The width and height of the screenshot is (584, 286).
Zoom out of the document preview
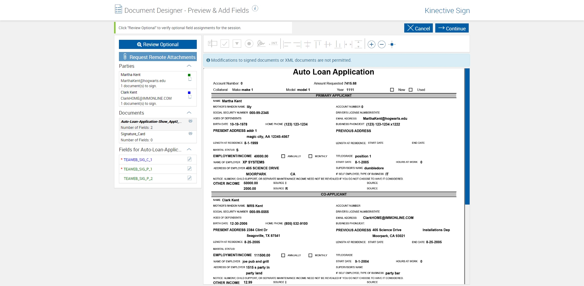tap(382, 44)
